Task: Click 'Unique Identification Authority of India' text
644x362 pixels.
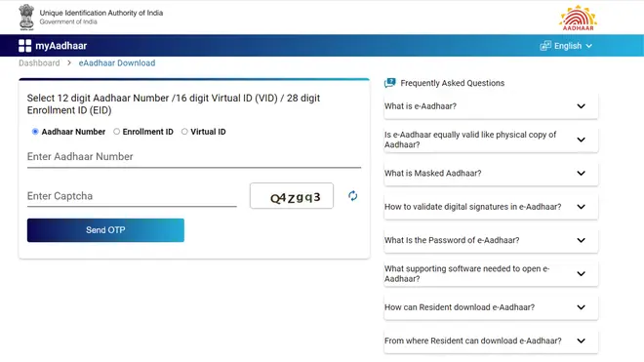Action: coord(101,13)
